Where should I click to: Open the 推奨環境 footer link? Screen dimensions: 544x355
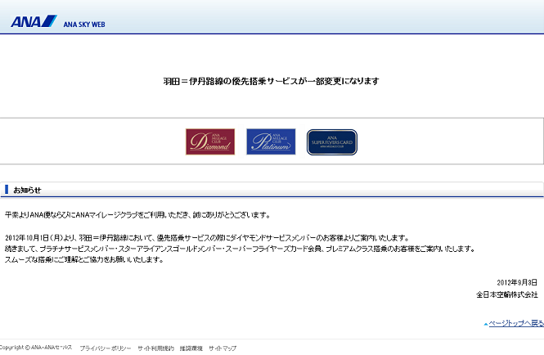[191, 348]
